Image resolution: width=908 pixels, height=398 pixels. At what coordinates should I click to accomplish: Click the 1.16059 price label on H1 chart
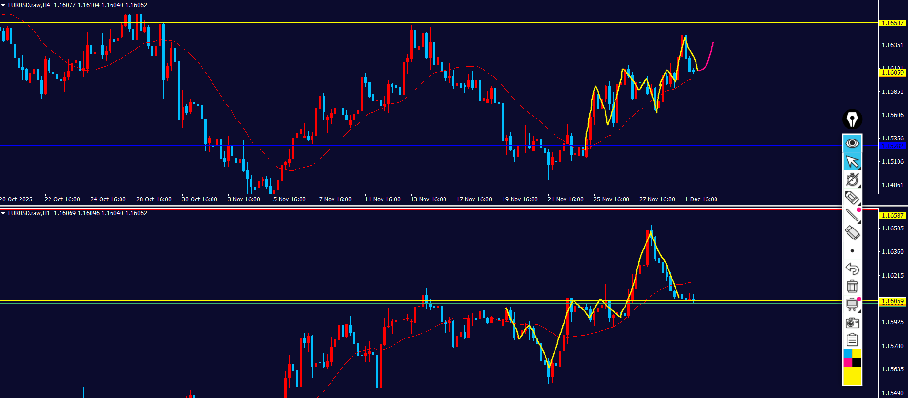click(x=892, y=301)
